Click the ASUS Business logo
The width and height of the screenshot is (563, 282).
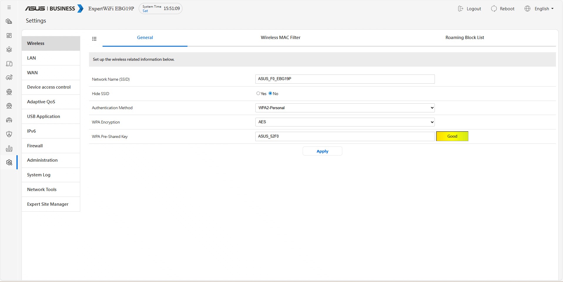tap(54, 9)
